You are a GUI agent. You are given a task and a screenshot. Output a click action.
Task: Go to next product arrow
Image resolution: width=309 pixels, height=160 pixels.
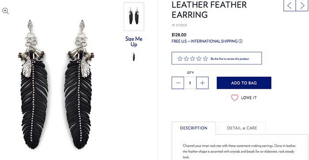[x=302, y=5]
